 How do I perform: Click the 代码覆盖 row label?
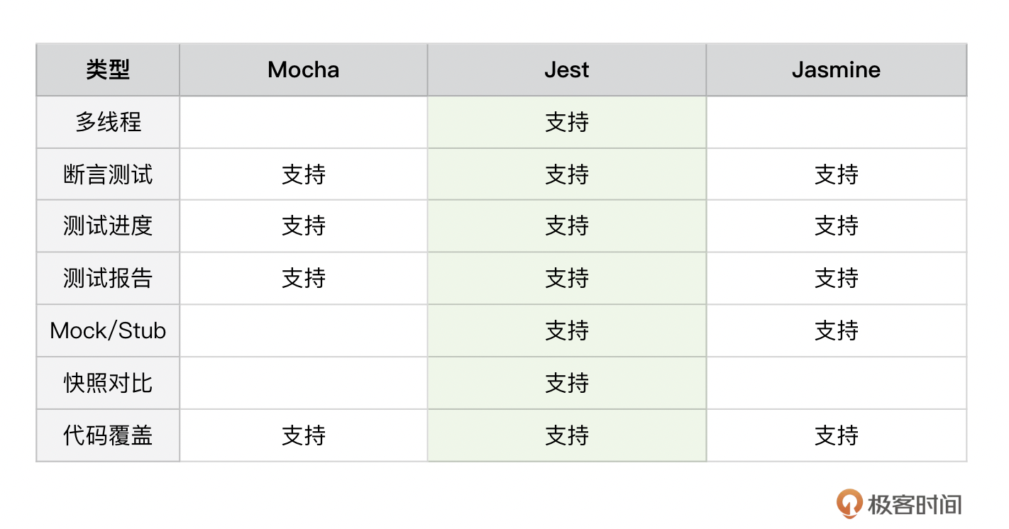(x=108, y=435)
